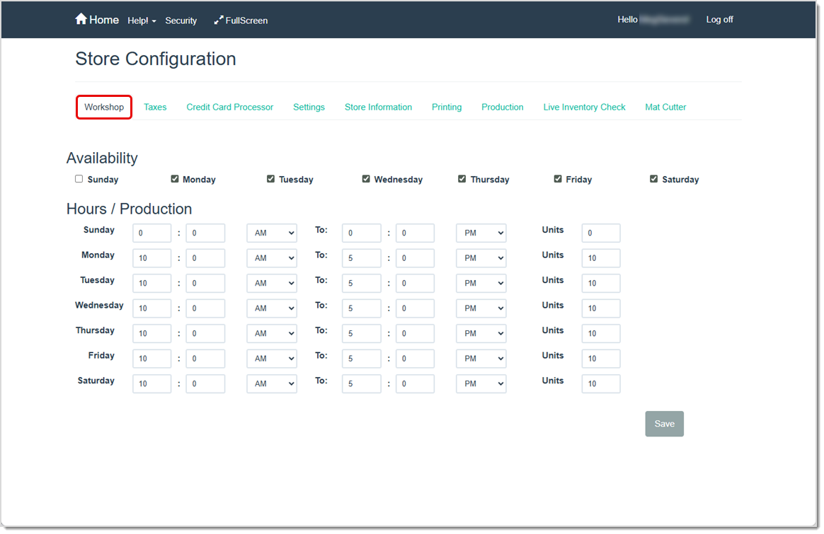The image size is (824, 534).
Task: Switch to the Live Inventory Check tab
Action: pyautogui.click(x=585, y=107)
